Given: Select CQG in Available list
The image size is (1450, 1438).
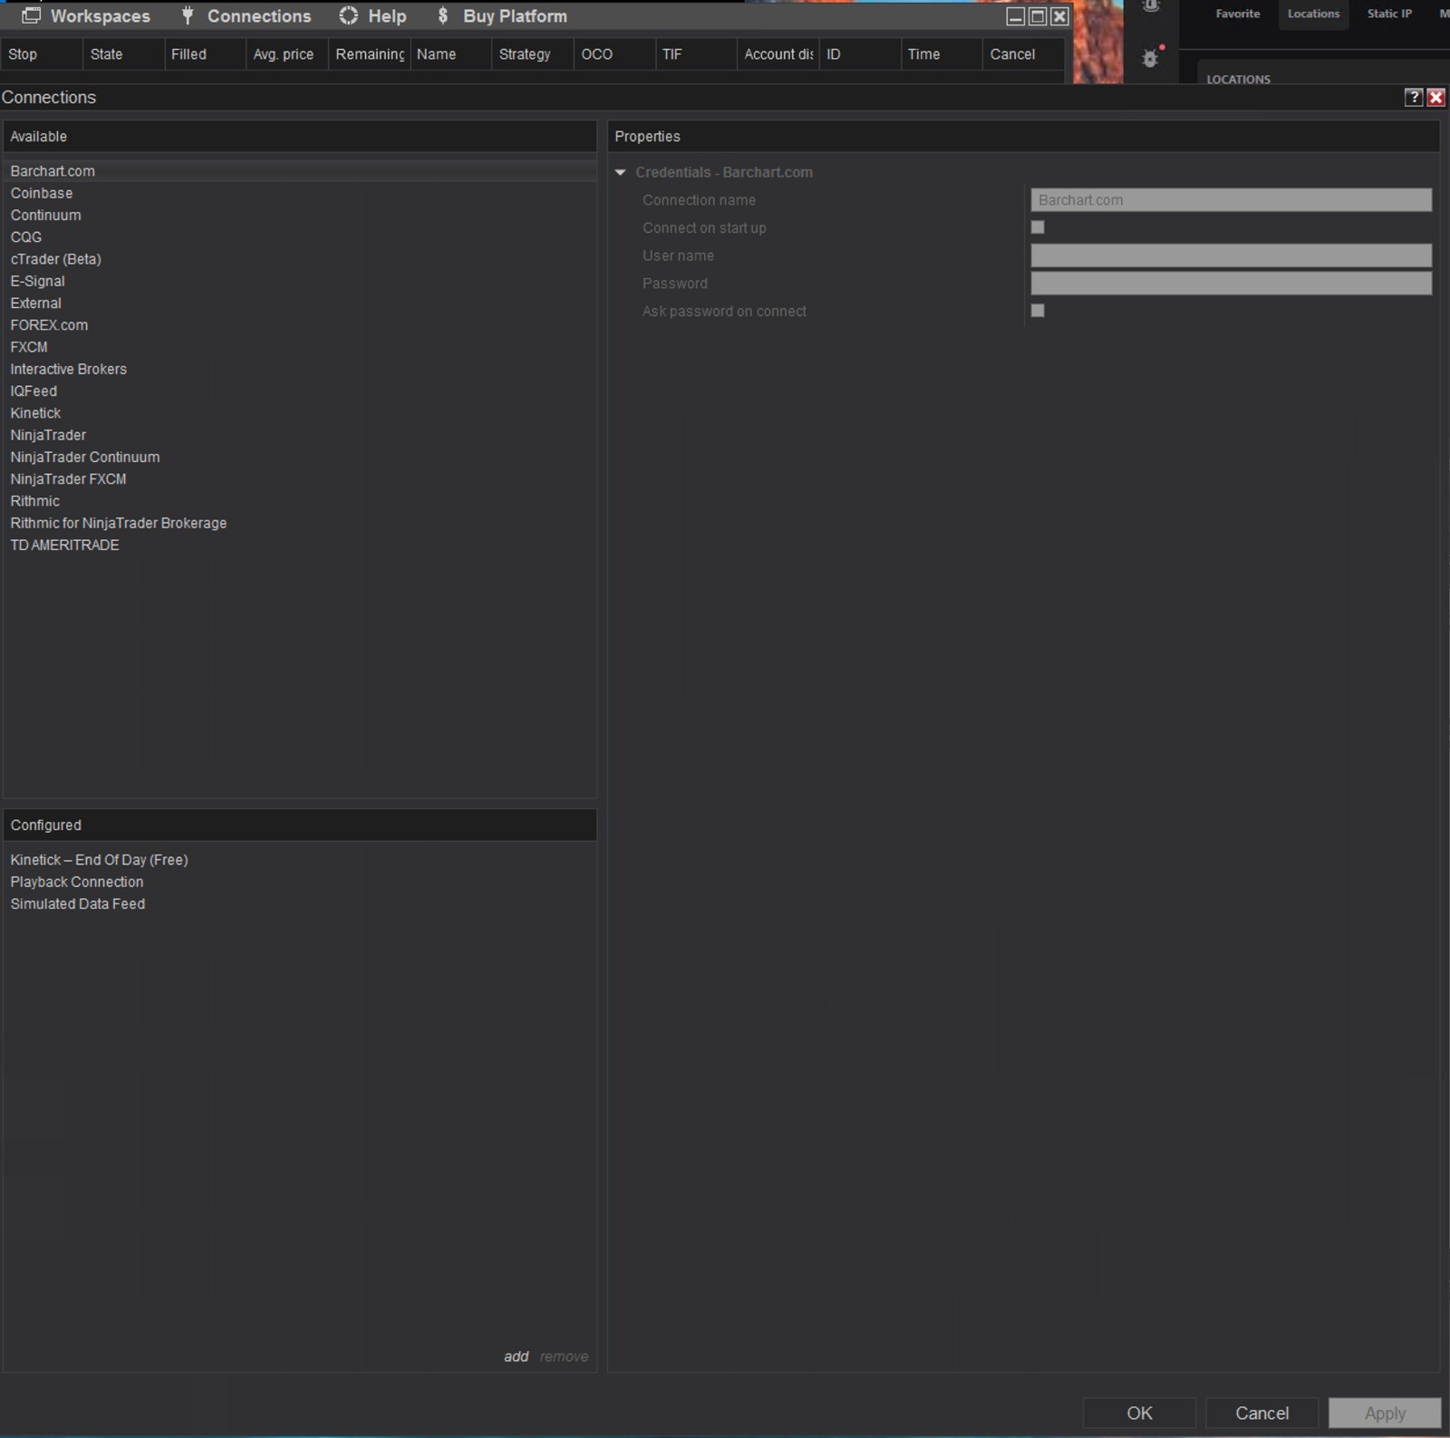Looking at the screenshot, I should click(x=300, y=237).
